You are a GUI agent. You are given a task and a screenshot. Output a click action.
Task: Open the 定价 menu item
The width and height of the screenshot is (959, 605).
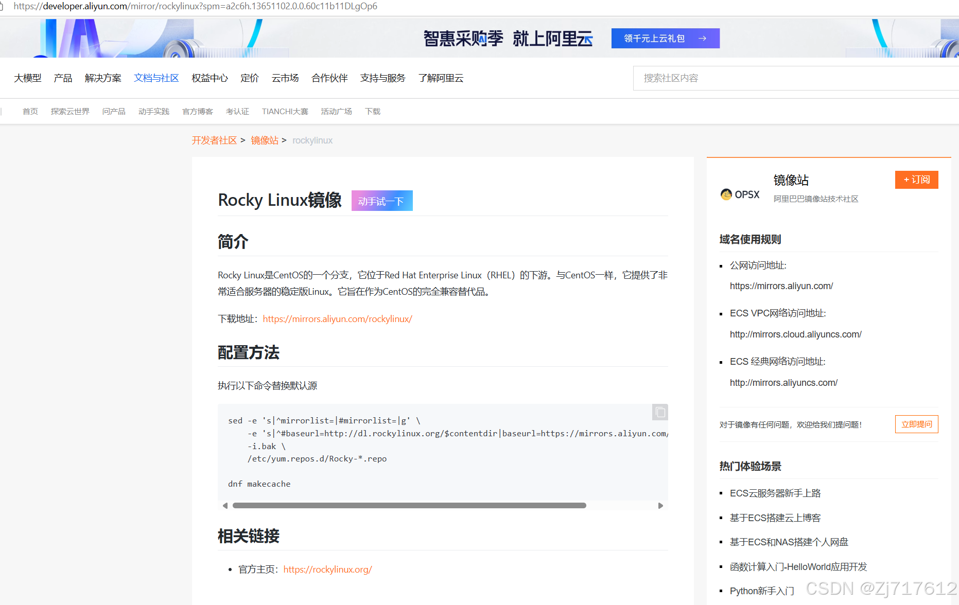(250, 78)
